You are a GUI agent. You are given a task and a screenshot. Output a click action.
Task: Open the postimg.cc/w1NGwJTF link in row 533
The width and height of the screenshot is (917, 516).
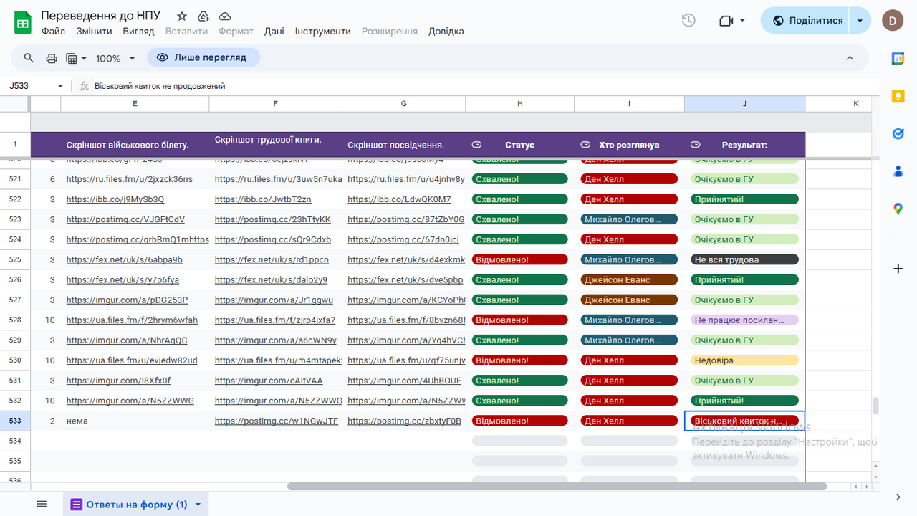(x=277, y=421)
